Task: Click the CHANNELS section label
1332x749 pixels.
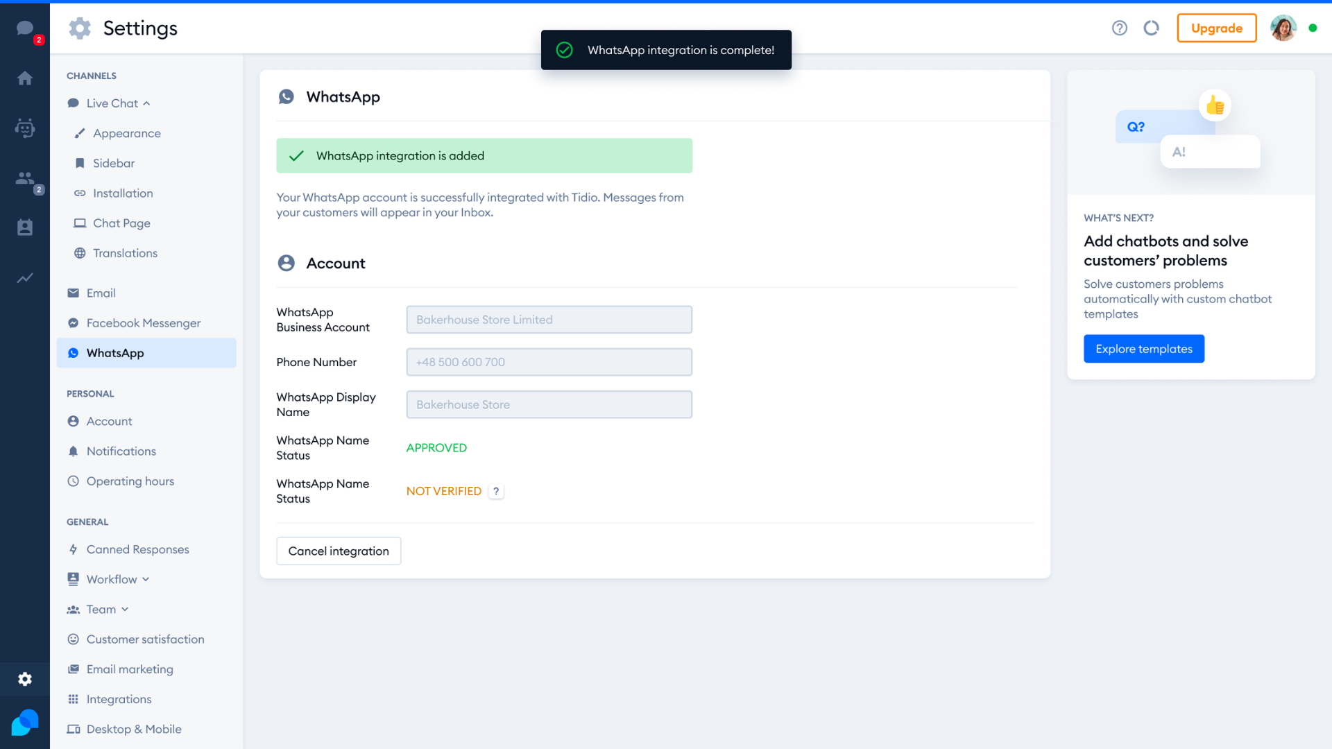Action: pyautogui.click(x=92, y=76)
